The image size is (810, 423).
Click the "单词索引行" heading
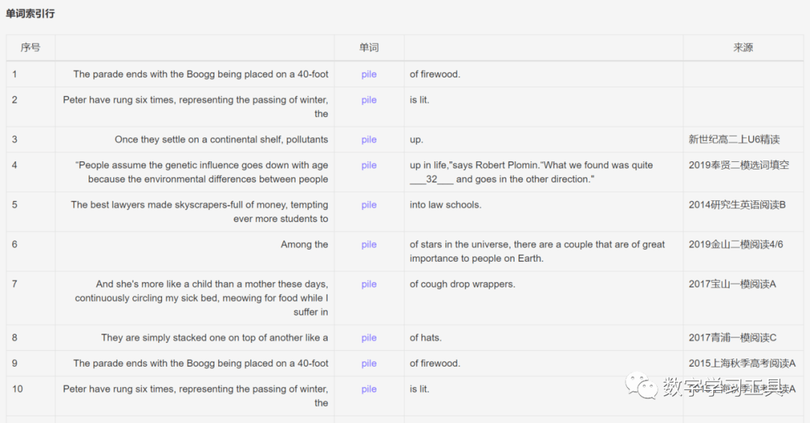[x=30, y=13]
